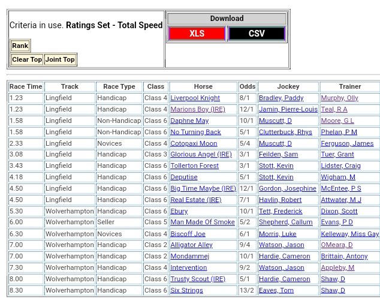Open trainer Brittain, Antony link
380x304 pixels.
[344, 256]
